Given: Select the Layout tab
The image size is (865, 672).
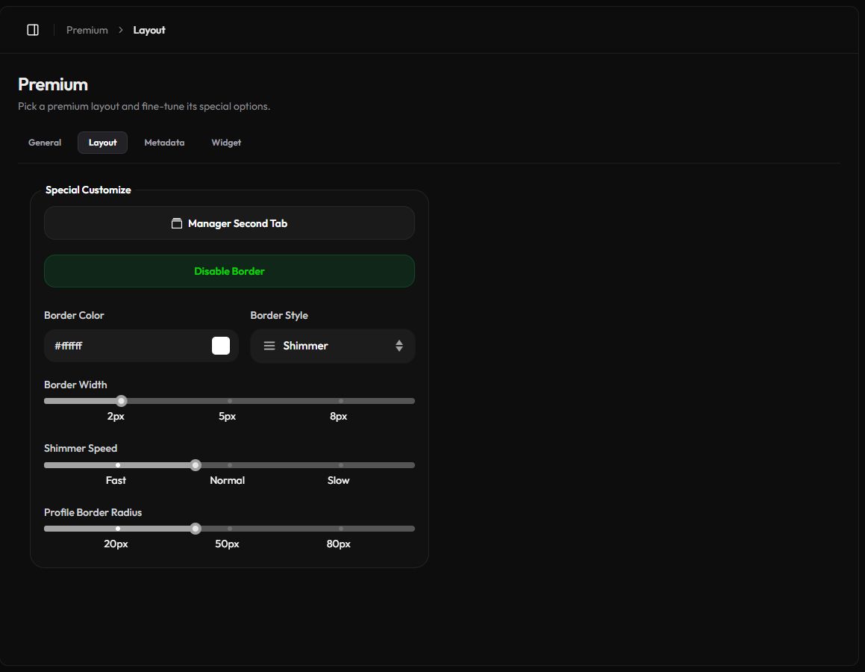Looking at the screenshot, I should 102,143.
